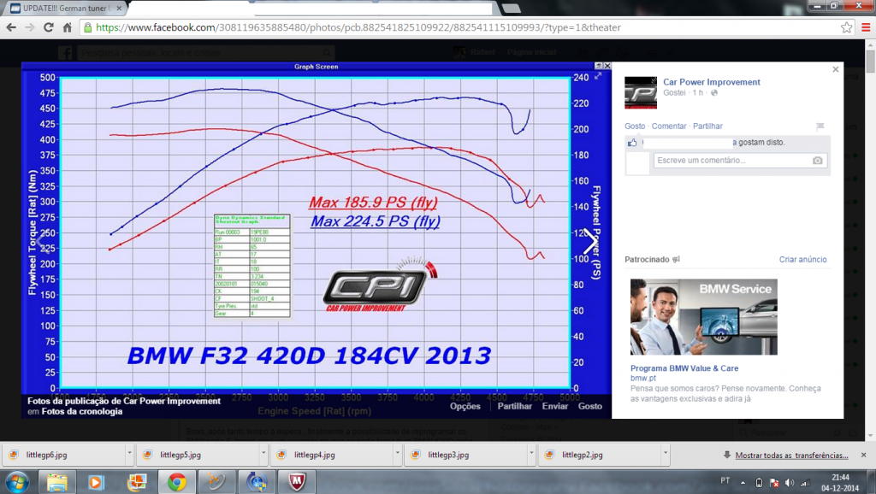Open the downloaded file littlegp5.jpg
The image size is (876, 494).
(197, 455)
